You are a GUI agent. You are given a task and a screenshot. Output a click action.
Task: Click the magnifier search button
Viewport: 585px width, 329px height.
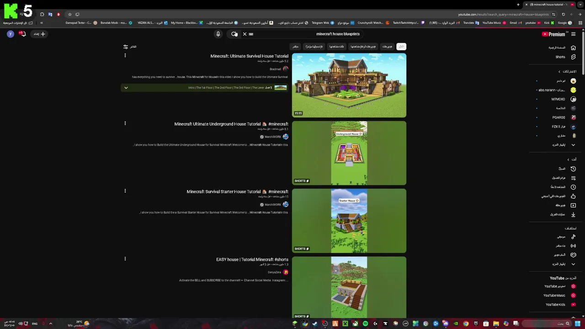click(234, 34)
